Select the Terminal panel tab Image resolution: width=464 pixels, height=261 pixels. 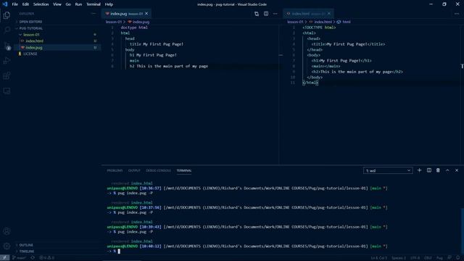184,171
